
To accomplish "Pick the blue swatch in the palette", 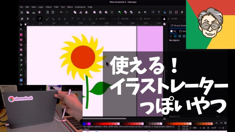I will click(84, 124).
